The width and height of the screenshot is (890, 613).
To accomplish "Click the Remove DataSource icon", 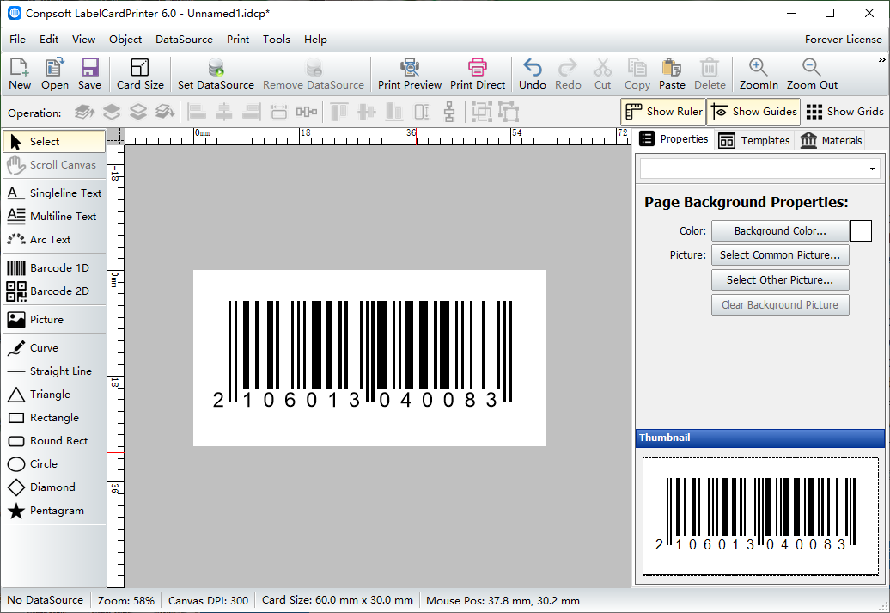I will point(314,74).
